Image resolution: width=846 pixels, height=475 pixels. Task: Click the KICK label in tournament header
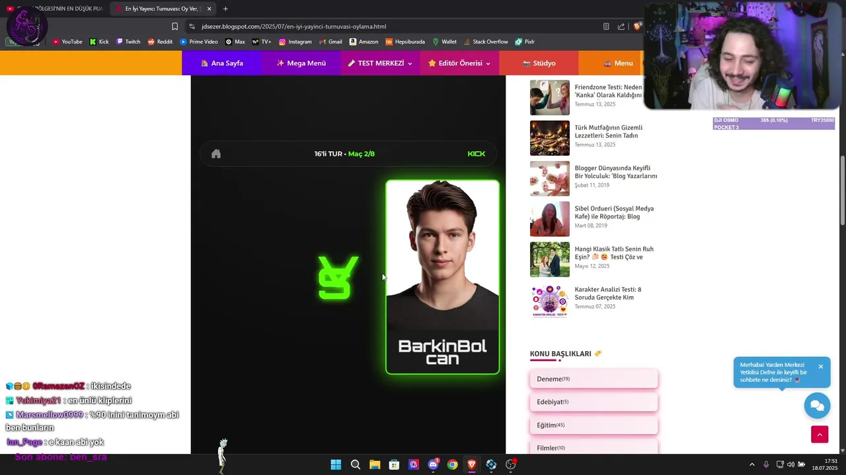tap(477, 154)
